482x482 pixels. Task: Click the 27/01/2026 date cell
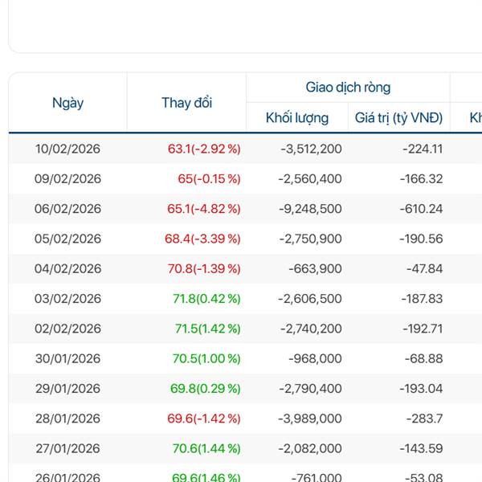(67, 448)
